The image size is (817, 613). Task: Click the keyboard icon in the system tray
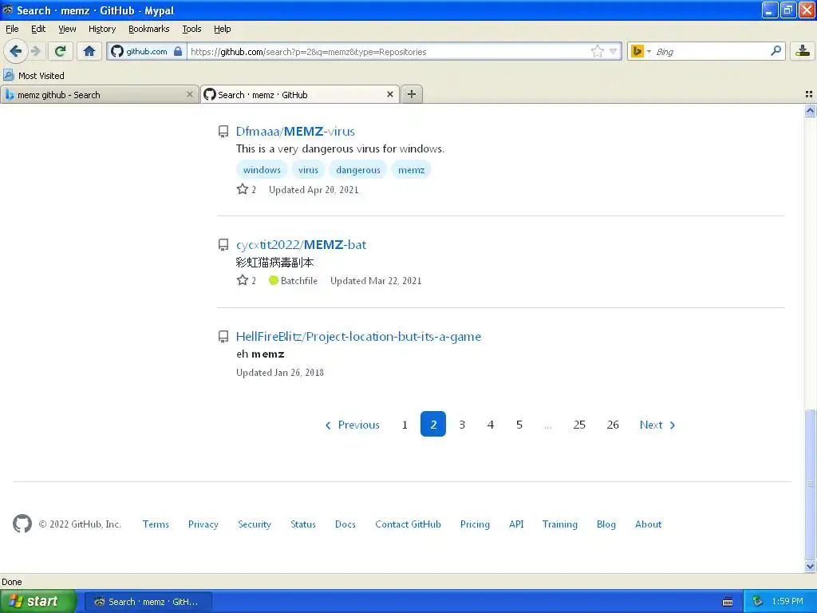click(x=728, y=602)
